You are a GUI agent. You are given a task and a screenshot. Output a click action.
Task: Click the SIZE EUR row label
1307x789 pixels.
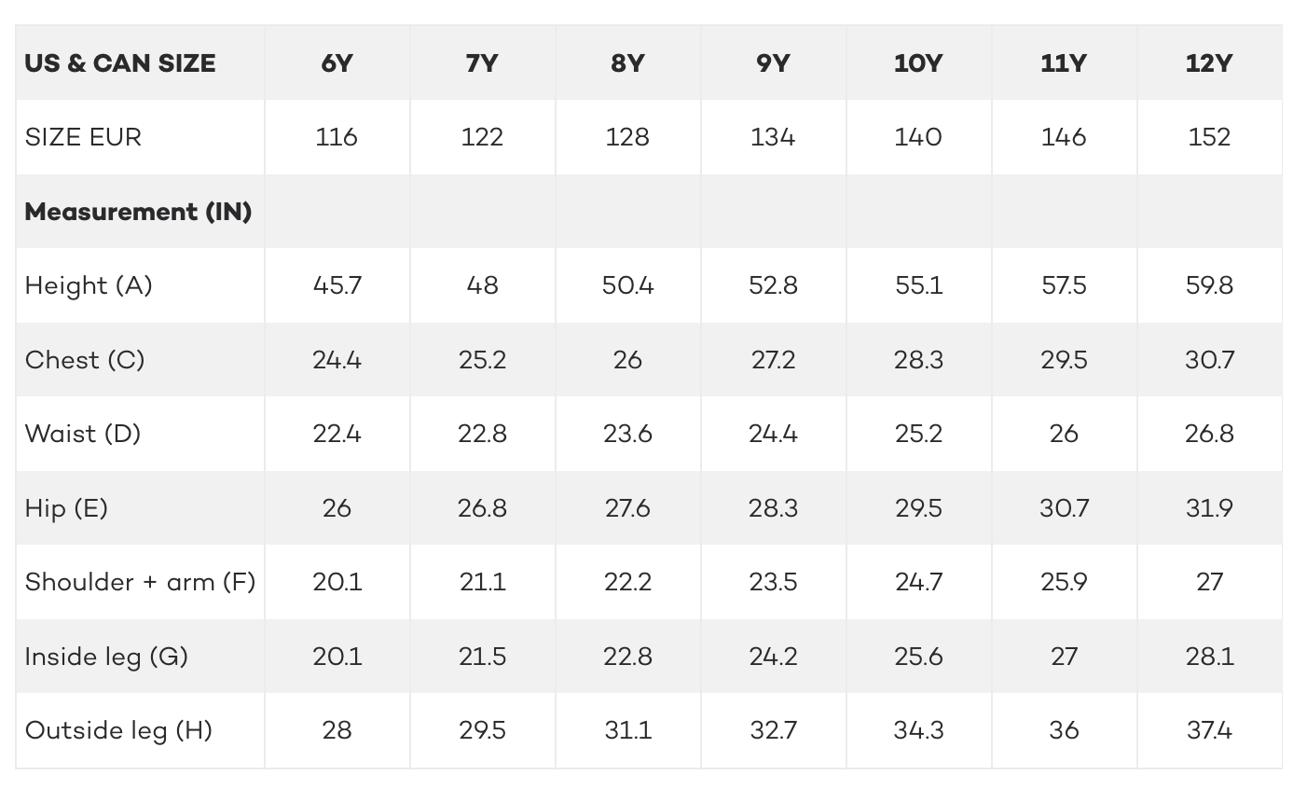[83, 137]
